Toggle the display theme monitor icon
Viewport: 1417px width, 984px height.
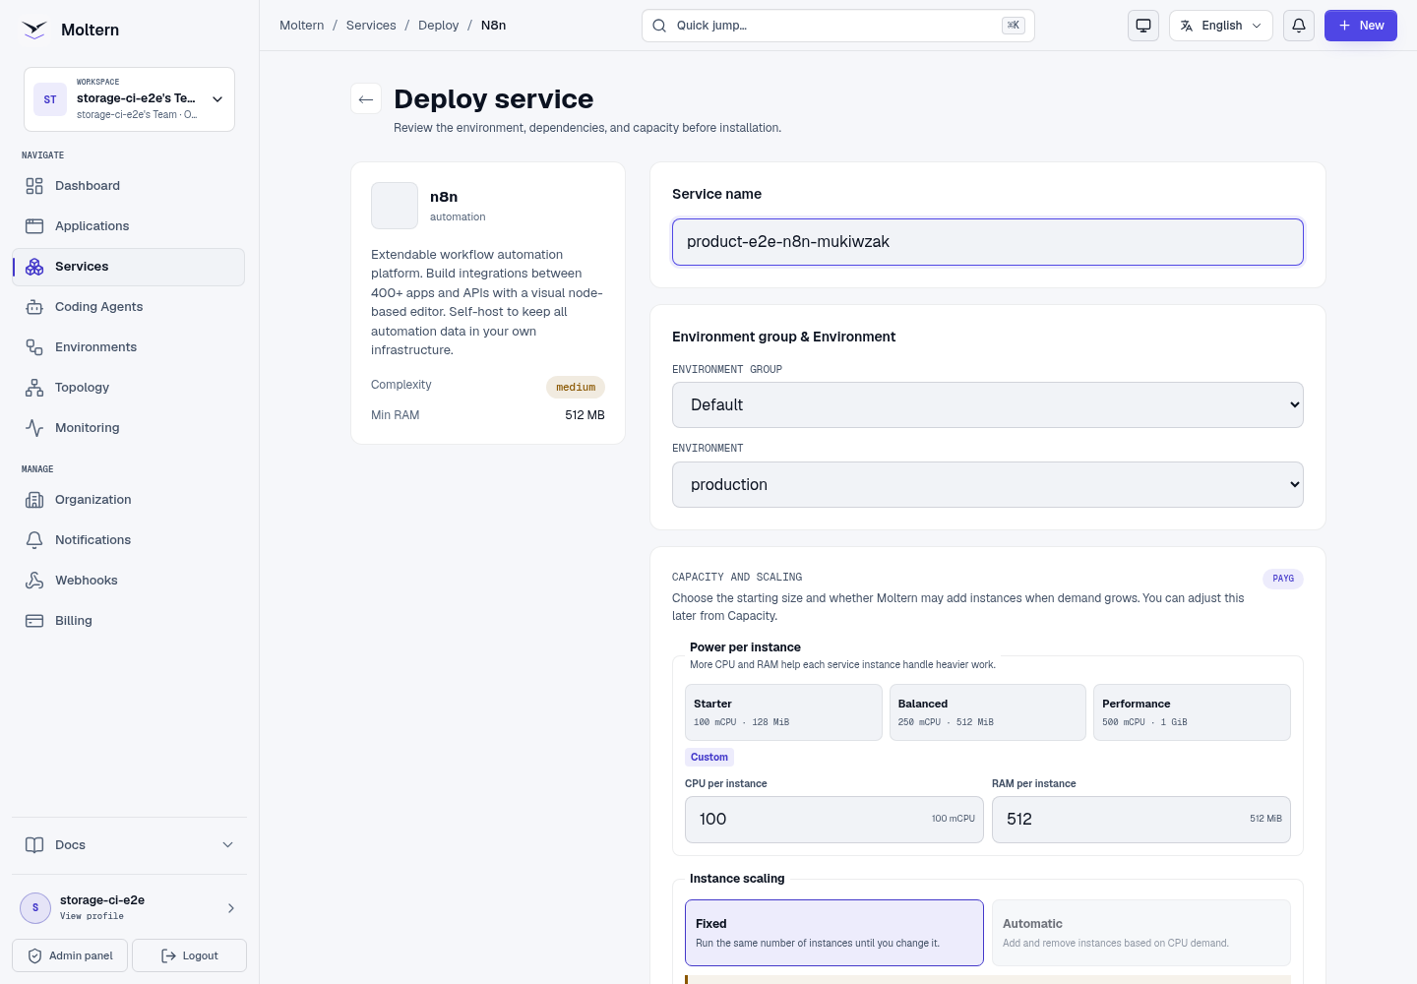(1143, 26)
